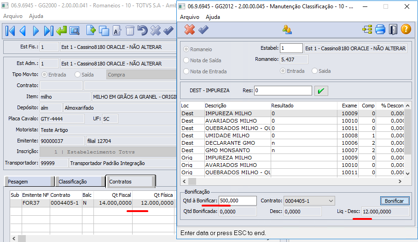Viewport: 418px width, 242px height.
Task: Click the add new record icon in Romaneios
Action: coord(91,31)
